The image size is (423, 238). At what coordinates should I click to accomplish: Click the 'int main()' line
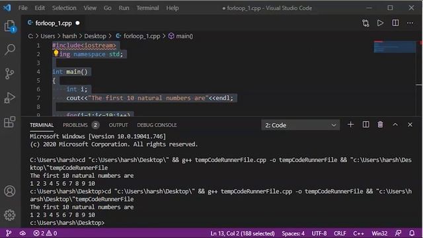coord(70,72)
